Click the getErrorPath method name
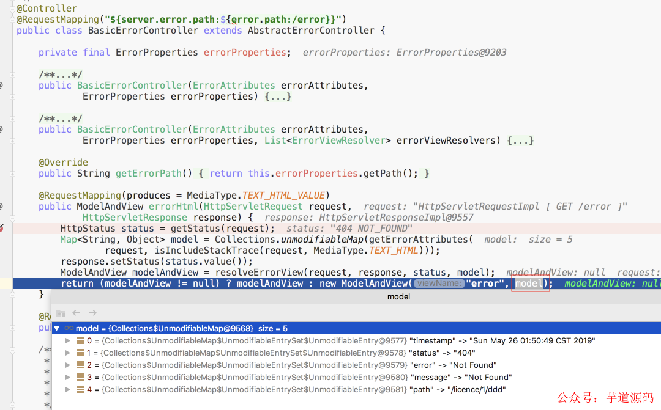 point(148,174)
